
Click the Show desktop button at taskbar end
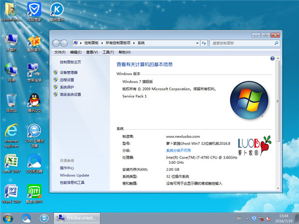click(x=297, y=218)
